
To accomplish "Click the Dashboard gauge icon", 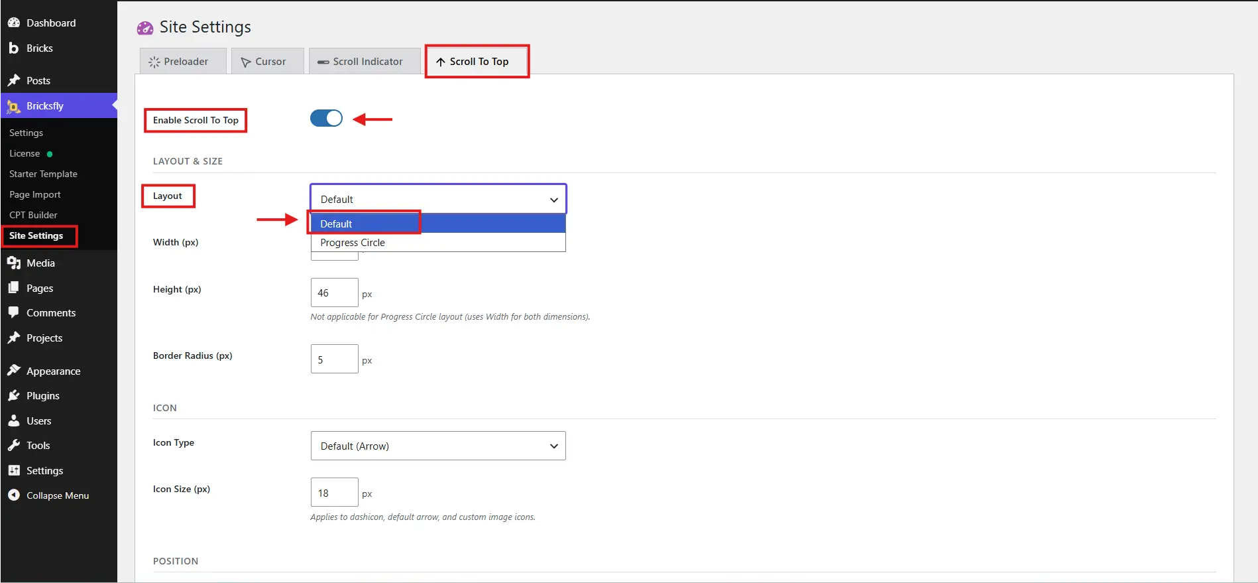I will click(x=13, y=23).
